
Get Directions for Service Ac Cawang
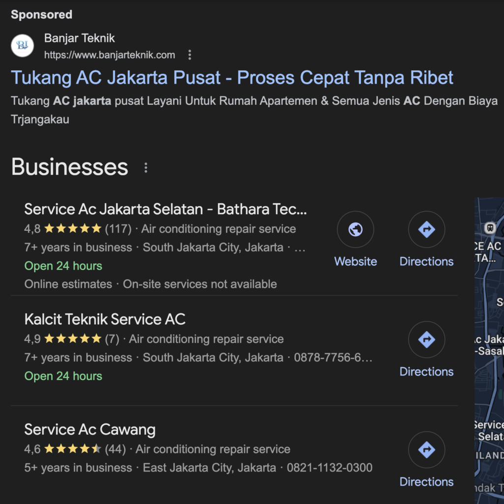tap(426, 449)
